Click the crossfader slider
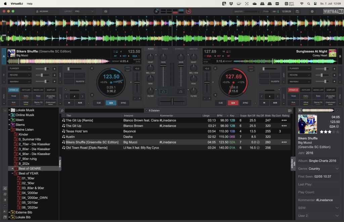 (172, 101)
